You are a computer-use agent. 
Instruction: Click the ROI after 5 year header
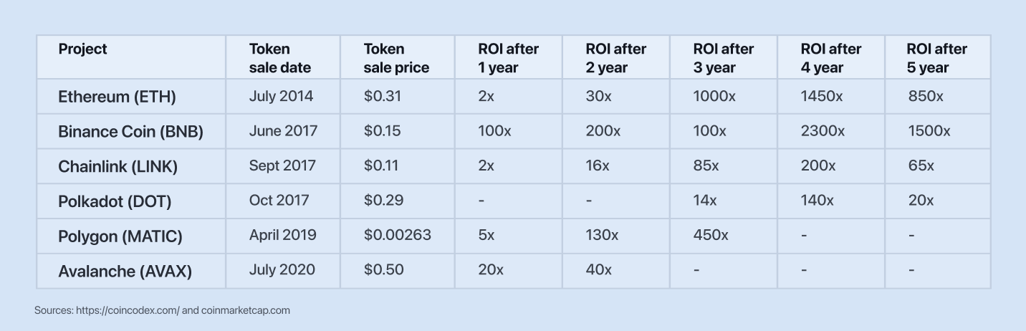(x=936, y=58)
